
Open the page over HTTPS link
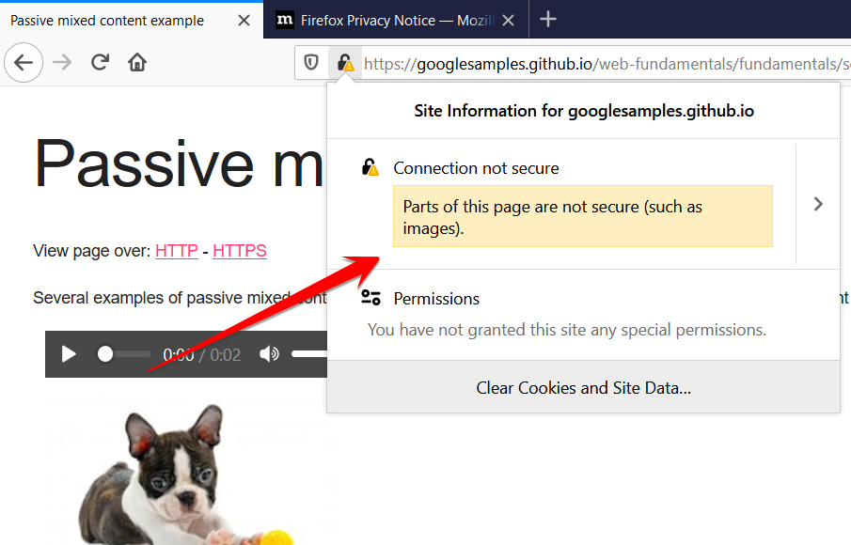239,251
